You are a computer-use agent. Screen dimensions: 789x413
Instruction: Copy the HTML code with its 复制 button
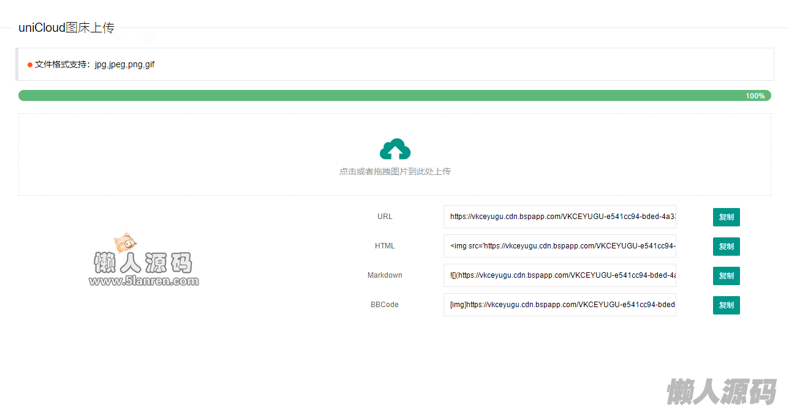[x=726, y=247]
